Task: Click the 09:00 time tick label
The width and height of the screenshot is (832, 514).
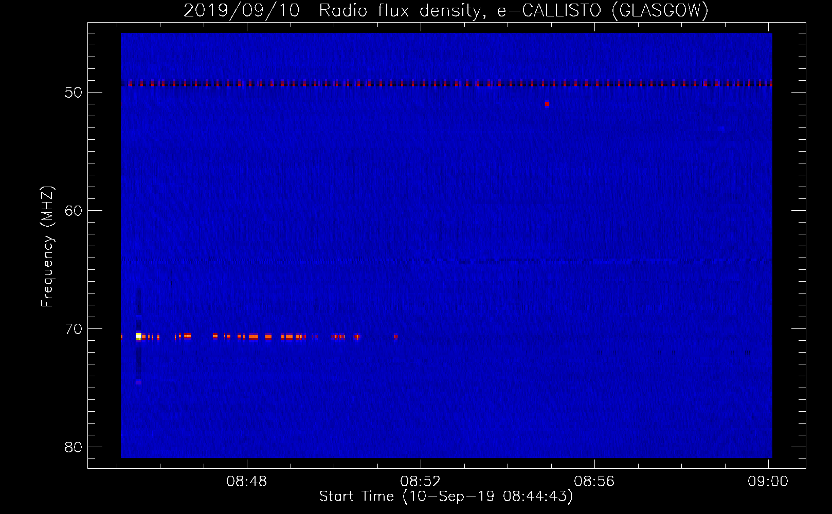Action: point(768,482)
